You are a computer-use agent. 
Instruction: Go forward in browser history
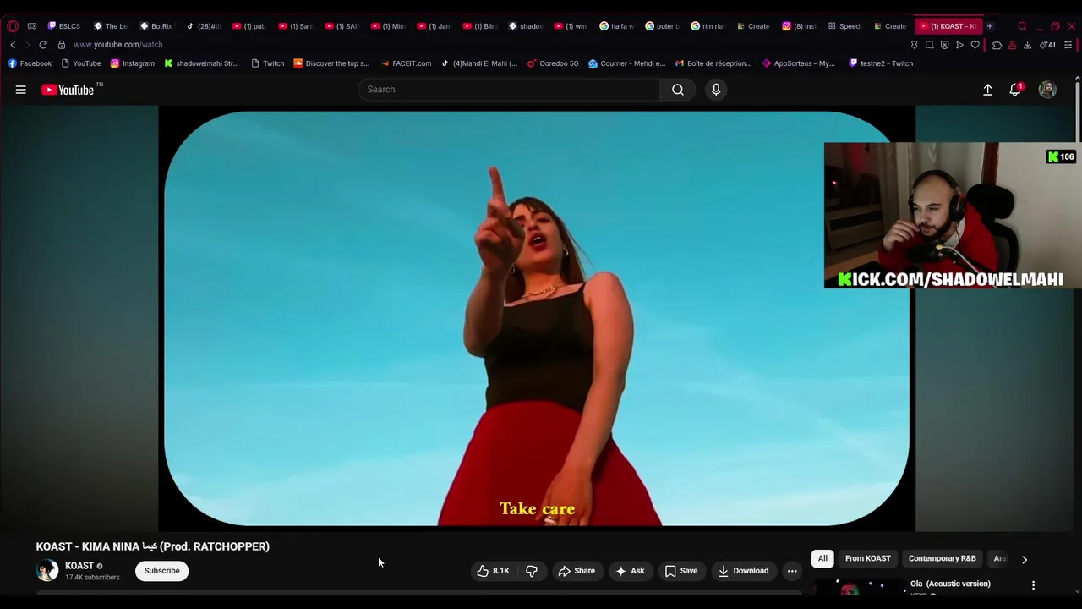click(27, 45)
